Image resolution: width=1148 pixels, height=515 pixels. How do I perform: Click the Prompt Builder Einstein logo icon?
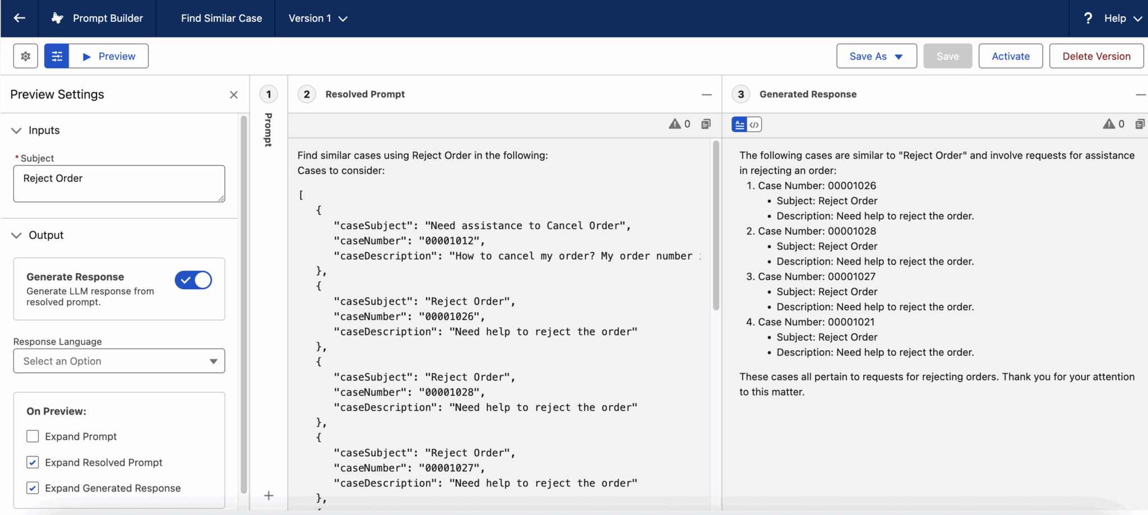pos(57,18)
